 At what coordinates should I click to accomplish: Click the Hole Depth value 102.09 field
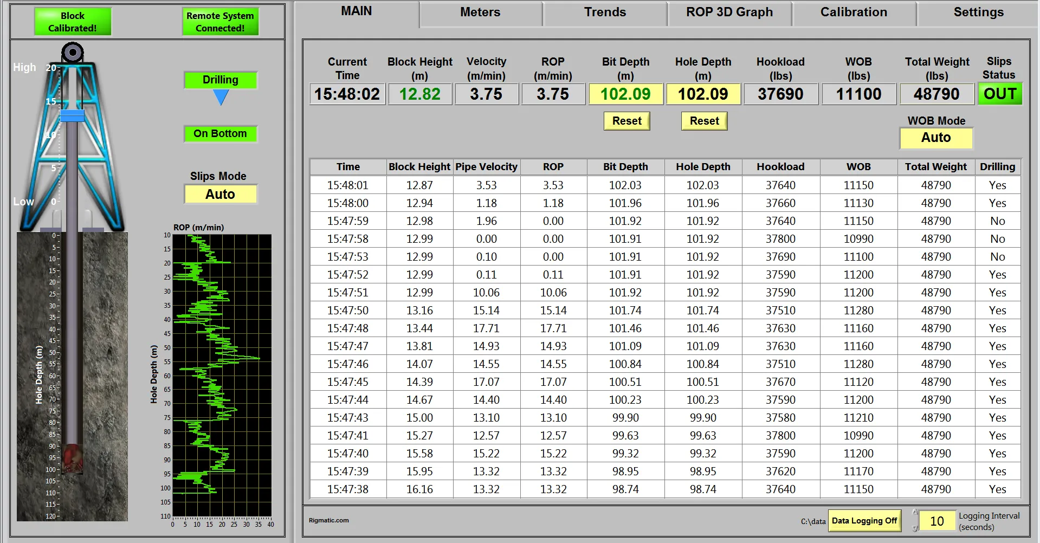703,94
